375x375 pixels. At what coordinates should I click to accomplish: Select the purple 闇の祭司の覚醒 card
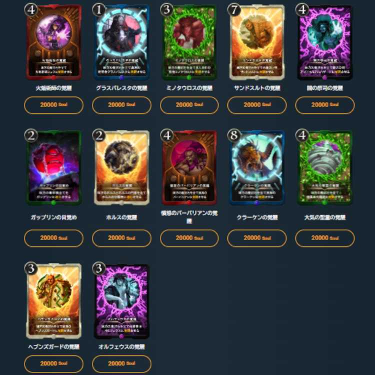coord(325,42)
